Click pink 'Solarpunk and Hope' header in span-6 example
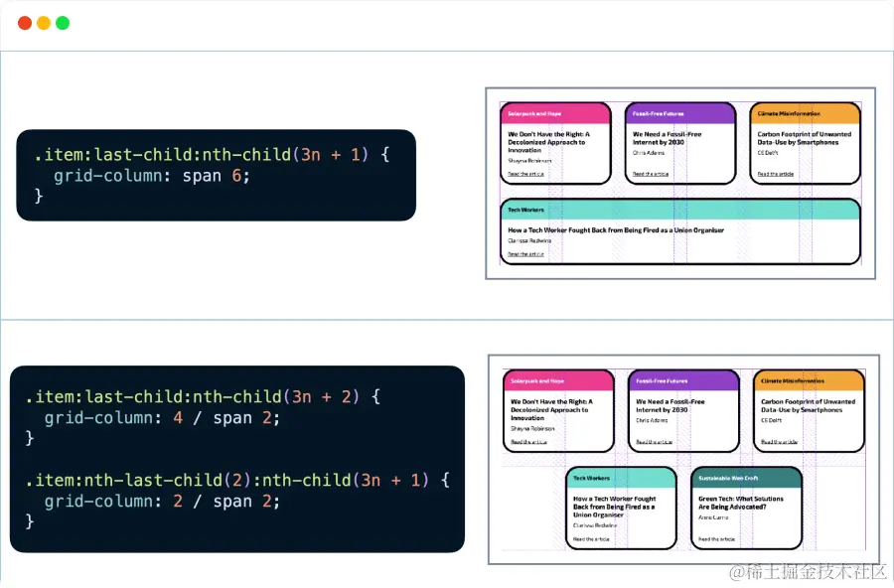This screenshot has width=894, height=588. coord(555,113)
